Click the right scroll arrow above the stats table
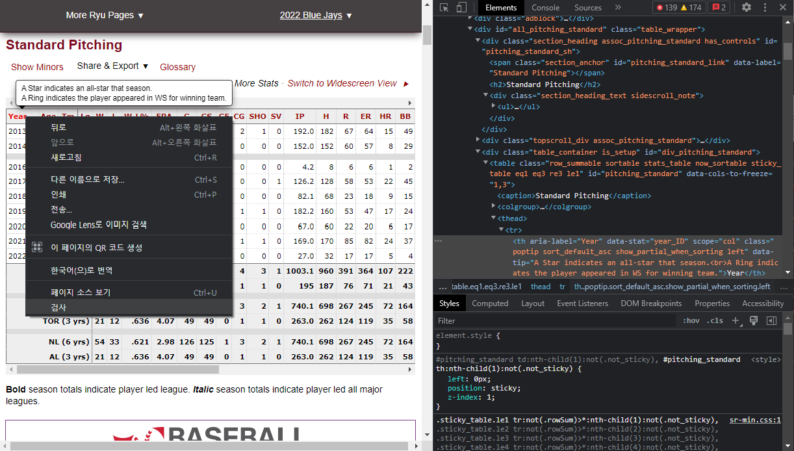Viewport: 794px width, 451px height. pyautogui.click(x=409, y=103)
